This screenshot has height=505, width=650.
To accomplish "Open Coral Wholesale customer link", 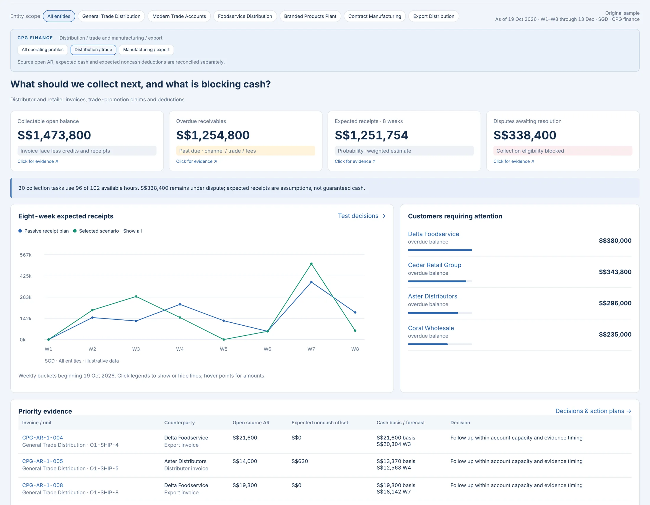I will (x=431, y=328).
